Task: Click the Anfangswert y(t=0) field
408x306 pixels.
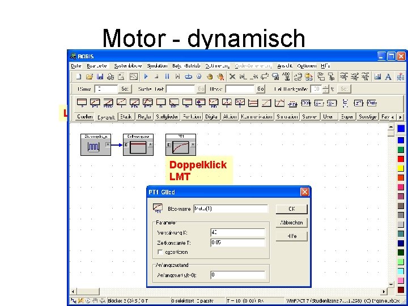Action: coord(237,275)
